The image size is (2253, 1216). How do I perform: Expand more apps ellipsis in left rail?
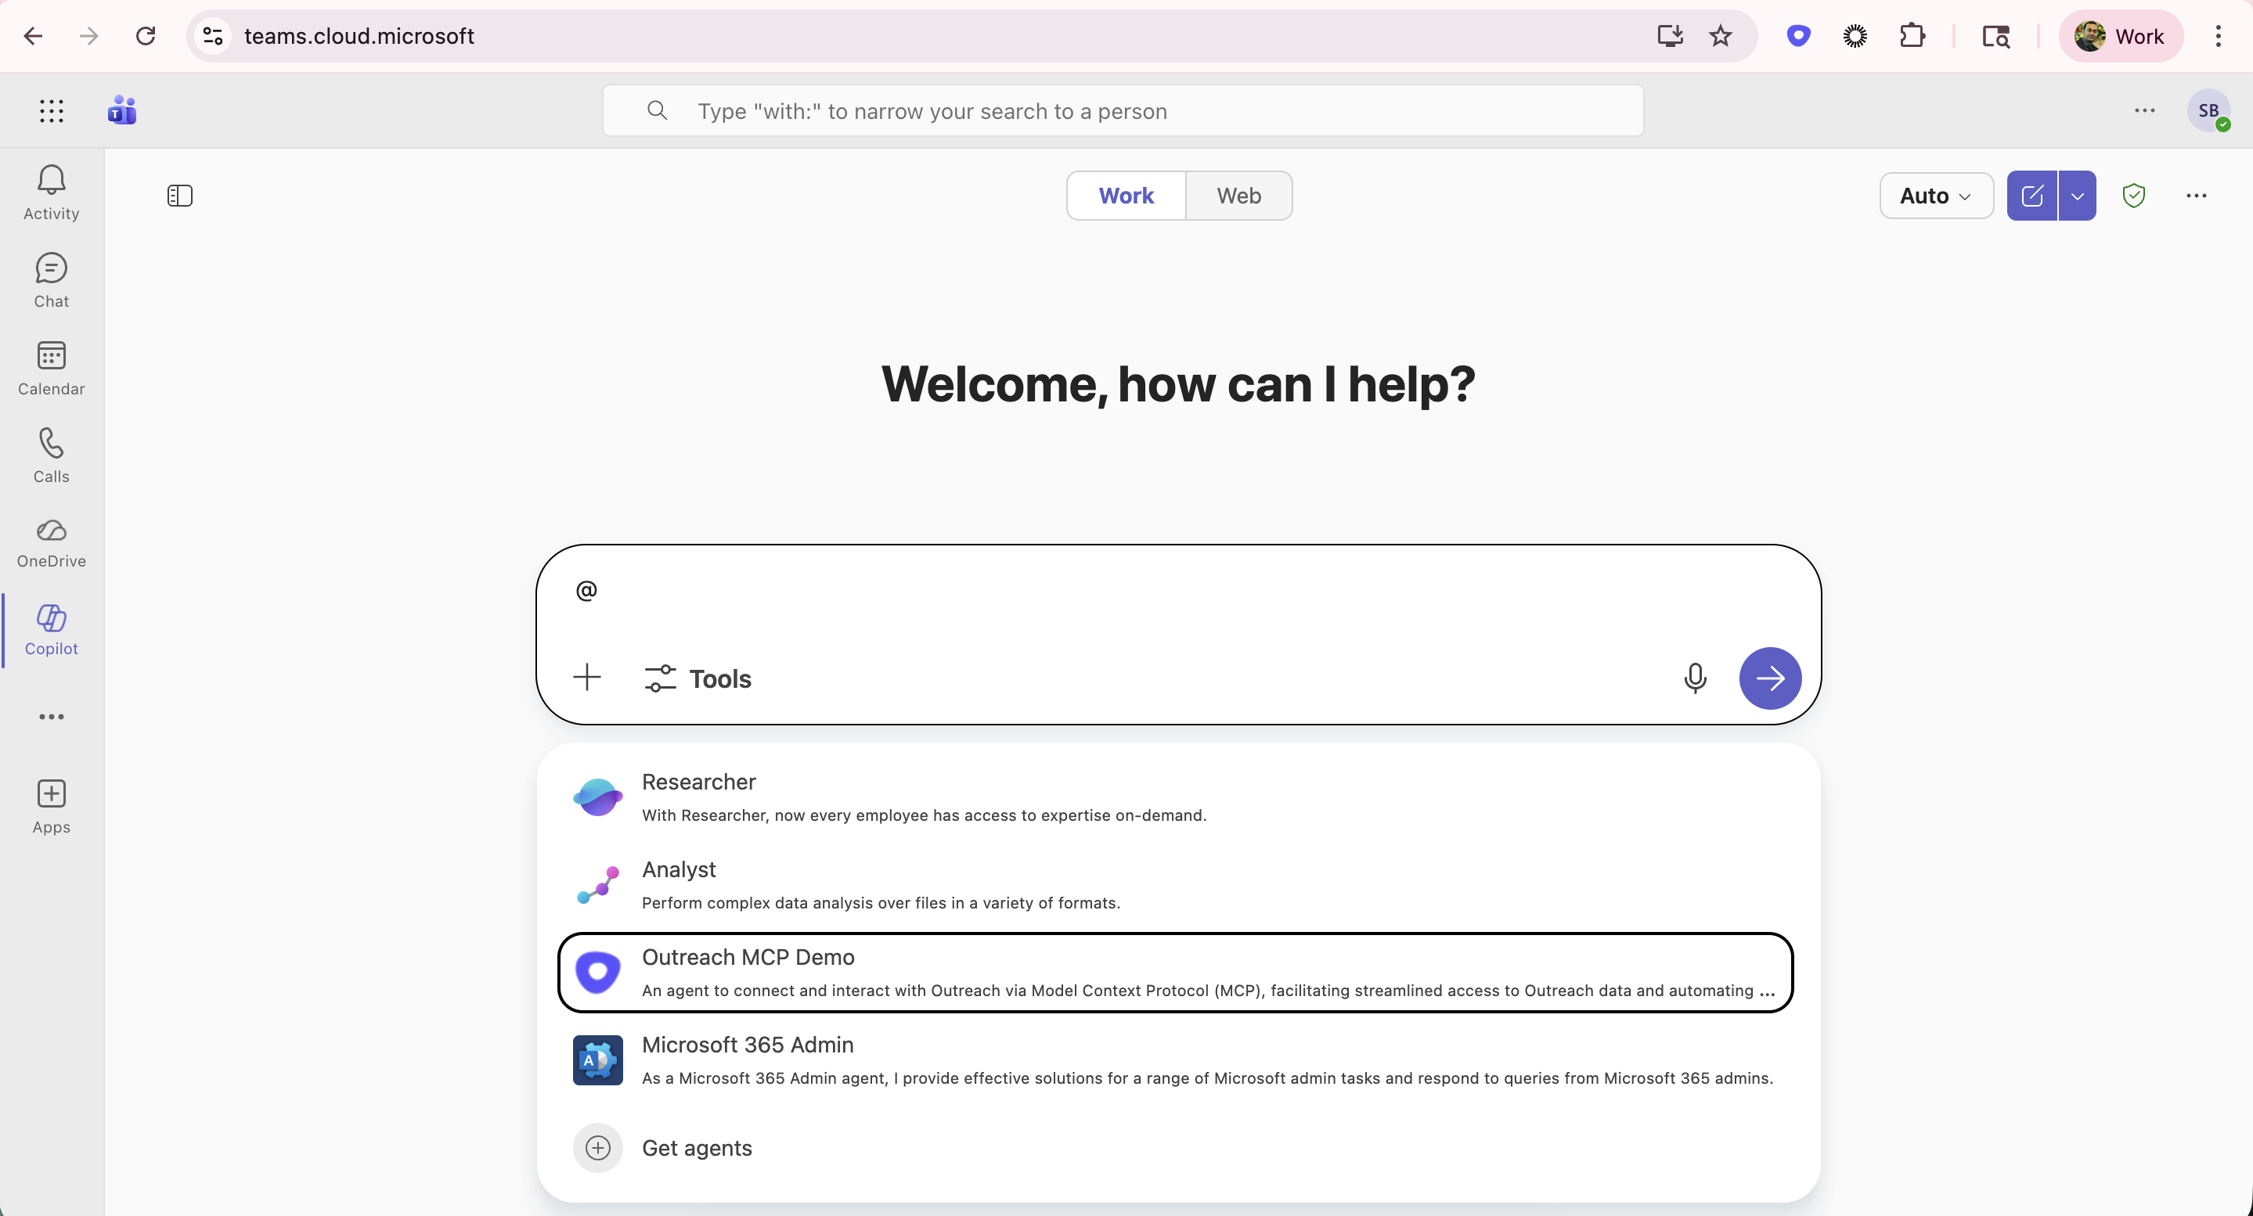51,717
